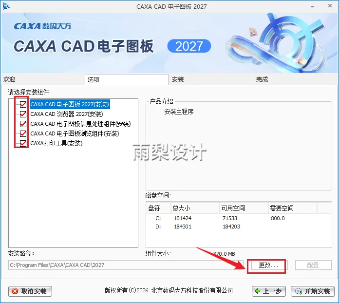The height and width of the screenshot is (303, 339).
Task: Select CAXA CAD 电子图板浏览组件(安装) row
Action: 75,133
